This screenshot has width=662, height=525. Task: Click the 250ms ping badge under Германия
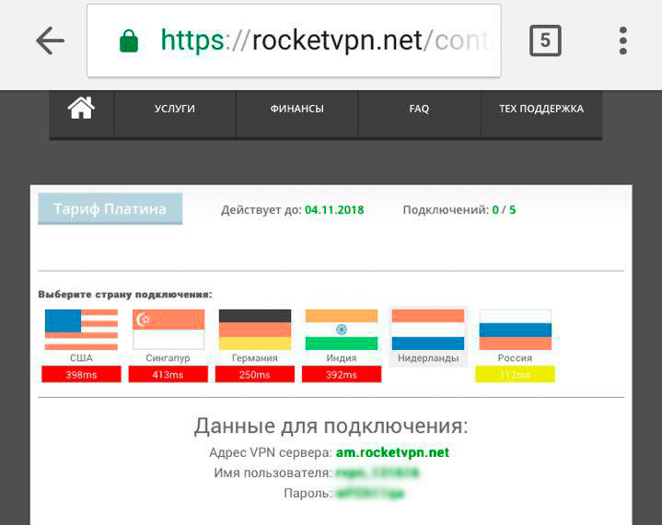pos(255,375)
